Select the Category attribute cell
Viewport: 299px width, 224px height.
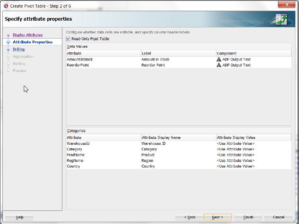tap(104, 149)
